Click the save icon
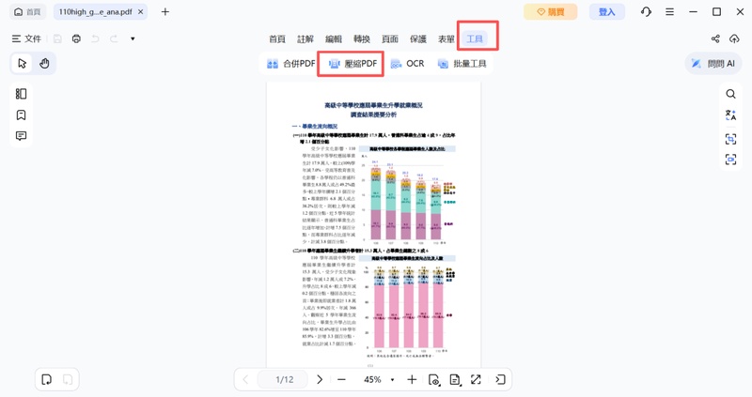The height and width of the screenshot is (397, 752). (x=57, y=38)
